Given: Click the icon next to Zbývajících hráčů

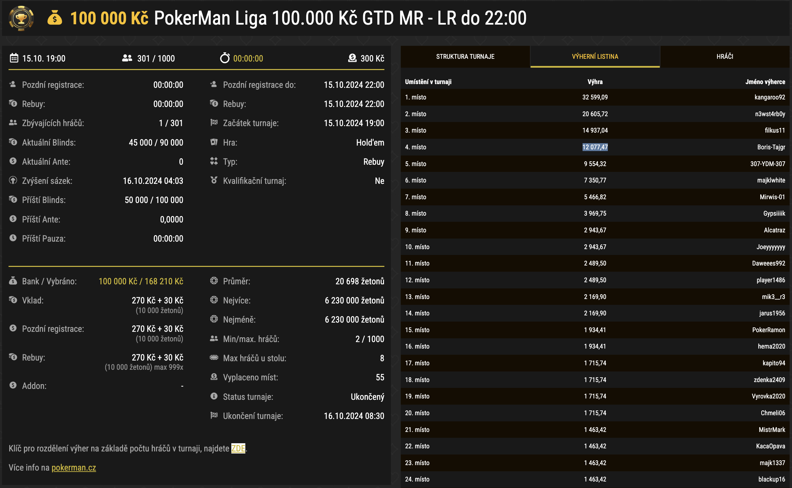Looking at the screenshot, I should [13, 123].
